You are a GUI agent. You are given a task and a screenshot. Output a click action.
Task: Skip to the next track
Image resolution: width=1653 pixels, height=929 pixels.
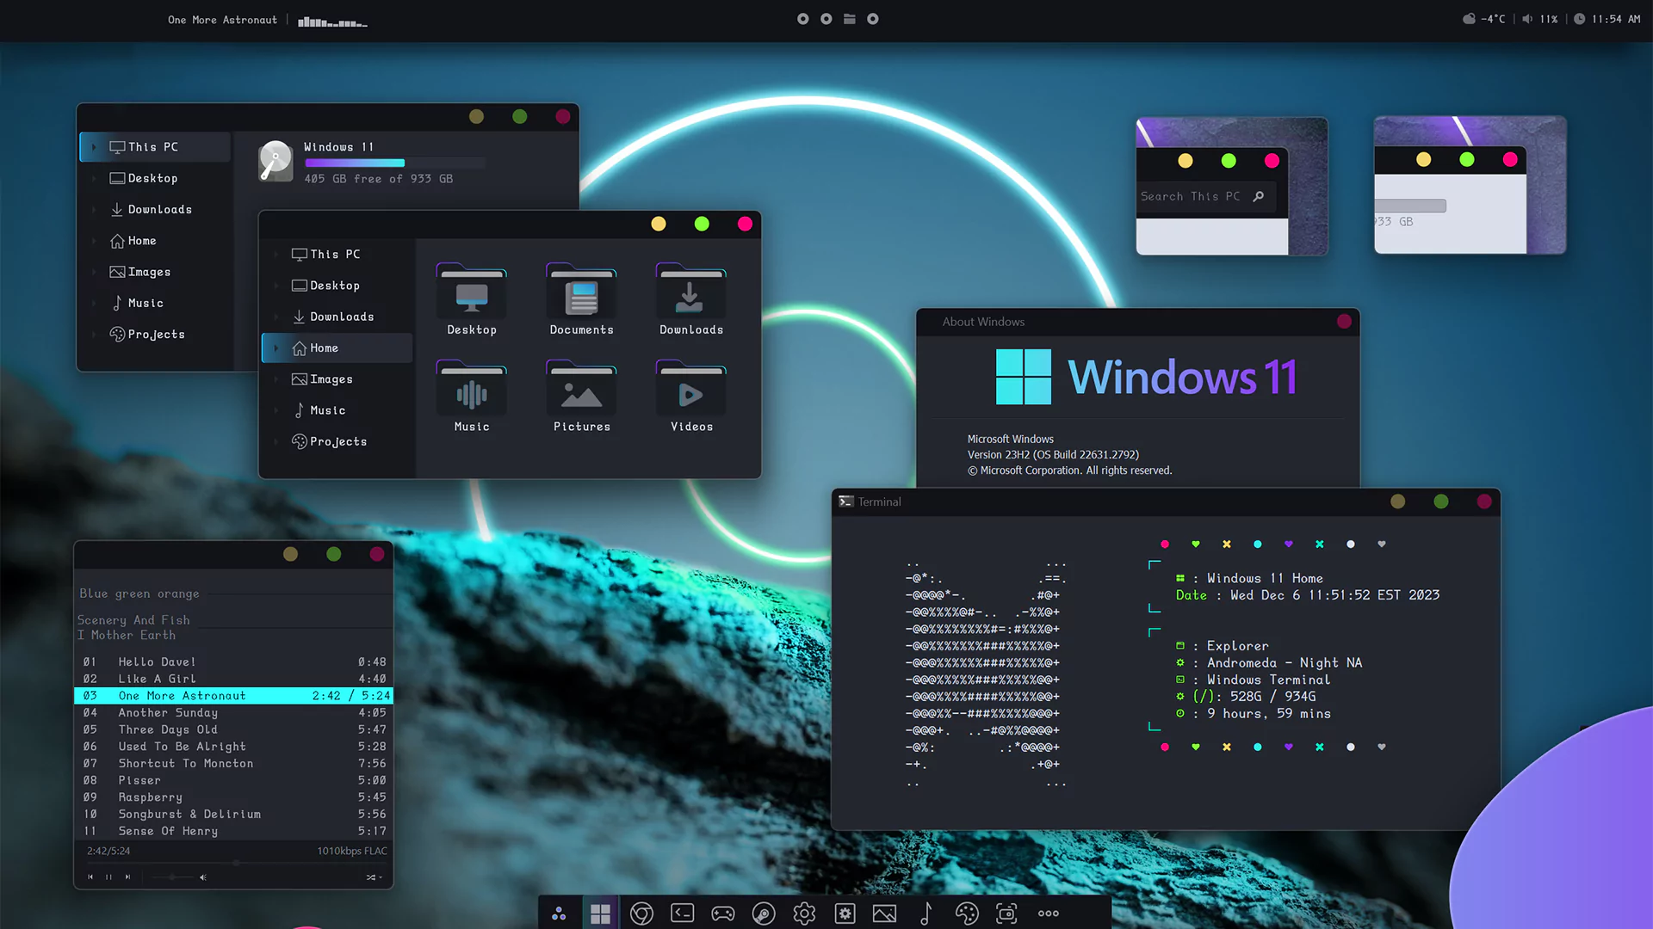127,877
